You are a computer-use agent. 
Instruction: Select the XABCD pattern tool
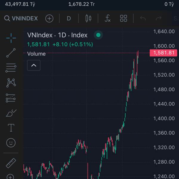pyautogui.click(x=11, y=83)
